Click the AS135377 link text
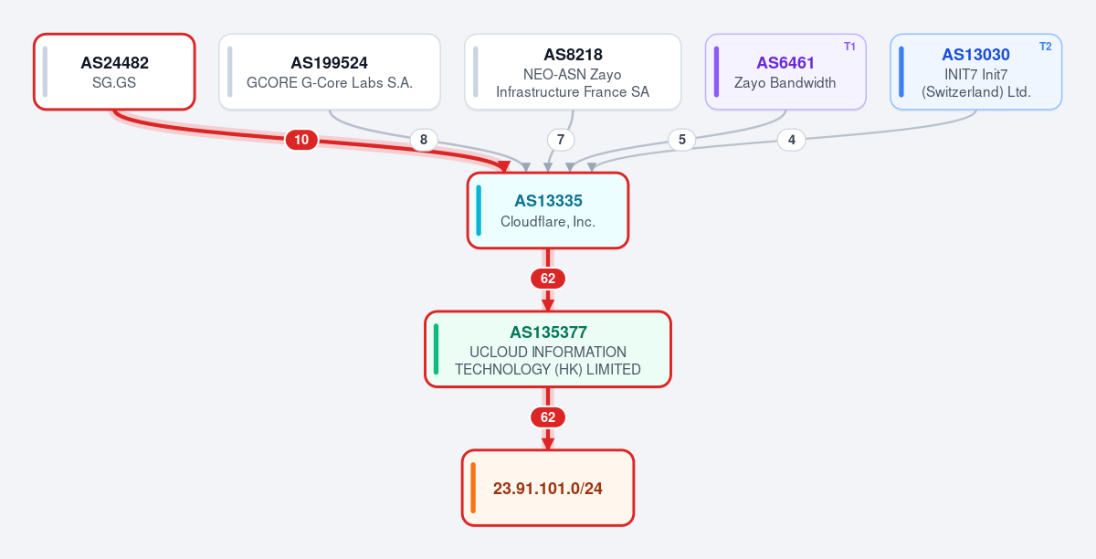The image size is (1096, 559). [548, 332]
